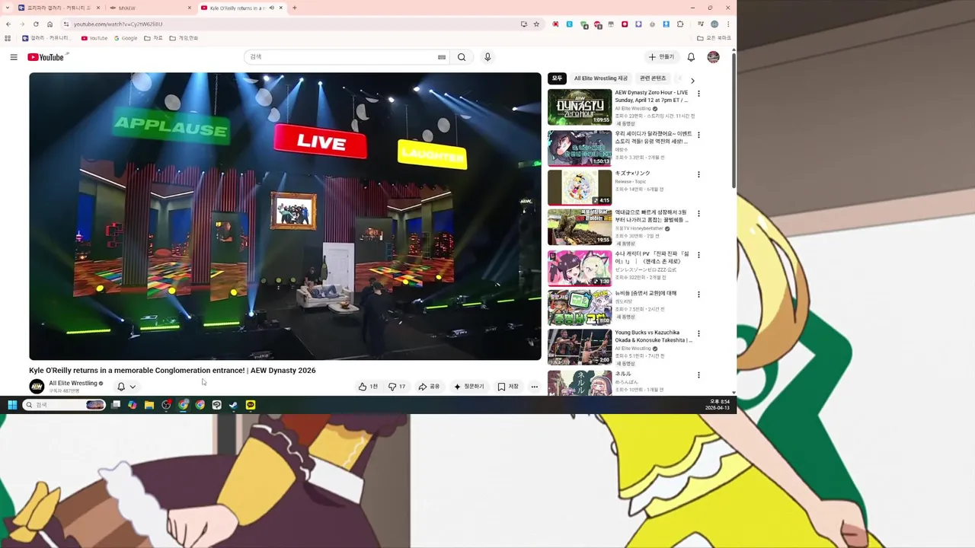This screenshot has height=548, width=975.
Task: Click the 질문하기 ask button
Action: pos(468,387)
